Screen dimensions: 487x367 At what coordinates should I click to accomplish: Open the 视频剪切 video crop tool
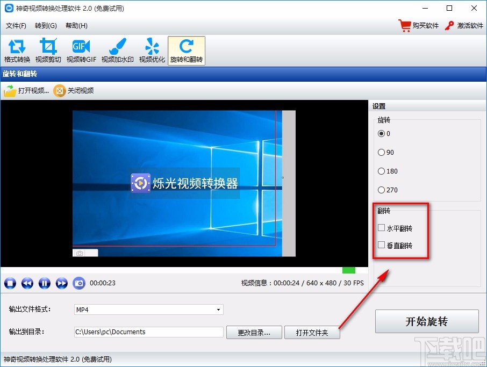coord(48,51)
